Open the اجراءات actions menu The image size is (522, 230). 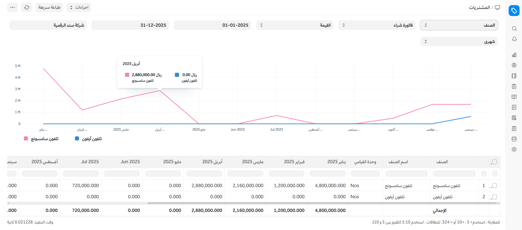tap(79, 7)
